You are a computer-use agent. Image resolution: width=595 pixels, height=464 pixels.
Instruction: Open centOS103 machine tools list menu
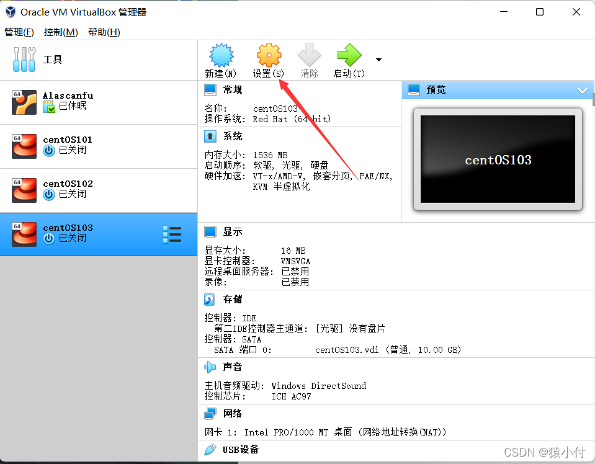point(172,234)
